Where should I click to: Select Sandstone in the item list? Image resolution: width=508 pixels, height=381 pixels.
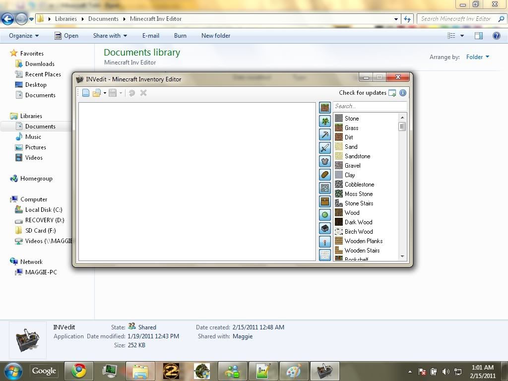tap(357, 156)
